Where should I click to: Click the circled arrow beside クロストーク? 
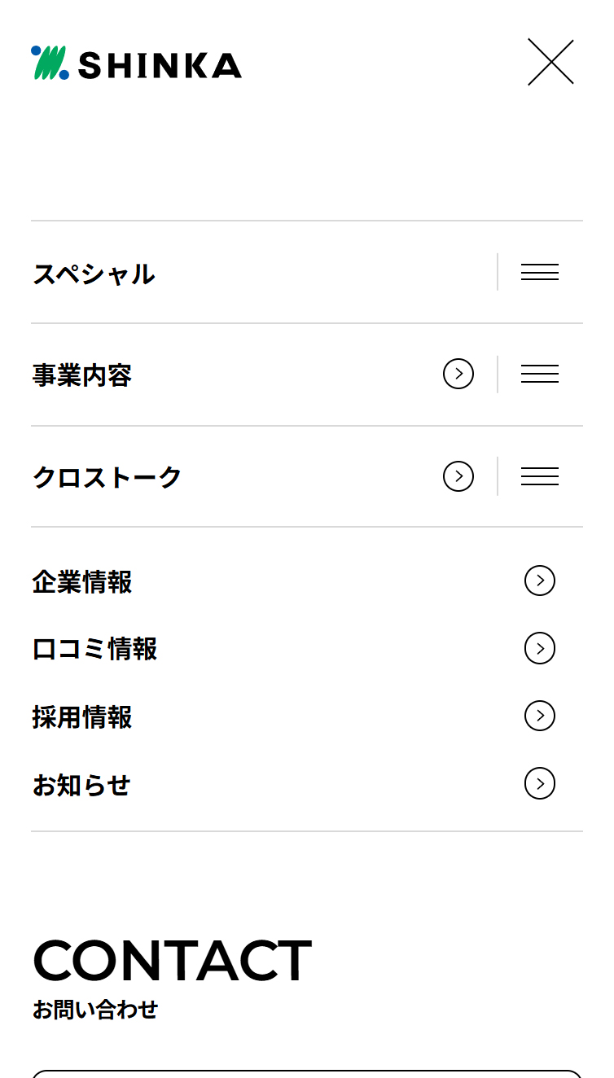[458, 476]
